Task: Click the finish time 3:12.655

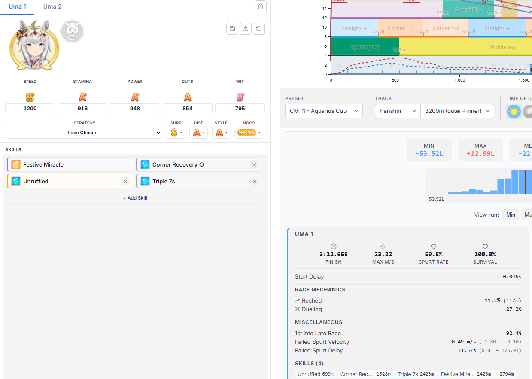Action: [334, 254]
